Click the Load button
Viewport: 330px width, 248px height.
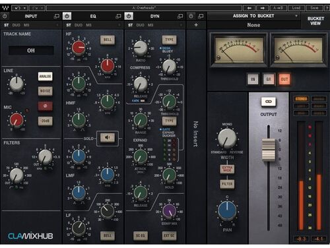296,8
